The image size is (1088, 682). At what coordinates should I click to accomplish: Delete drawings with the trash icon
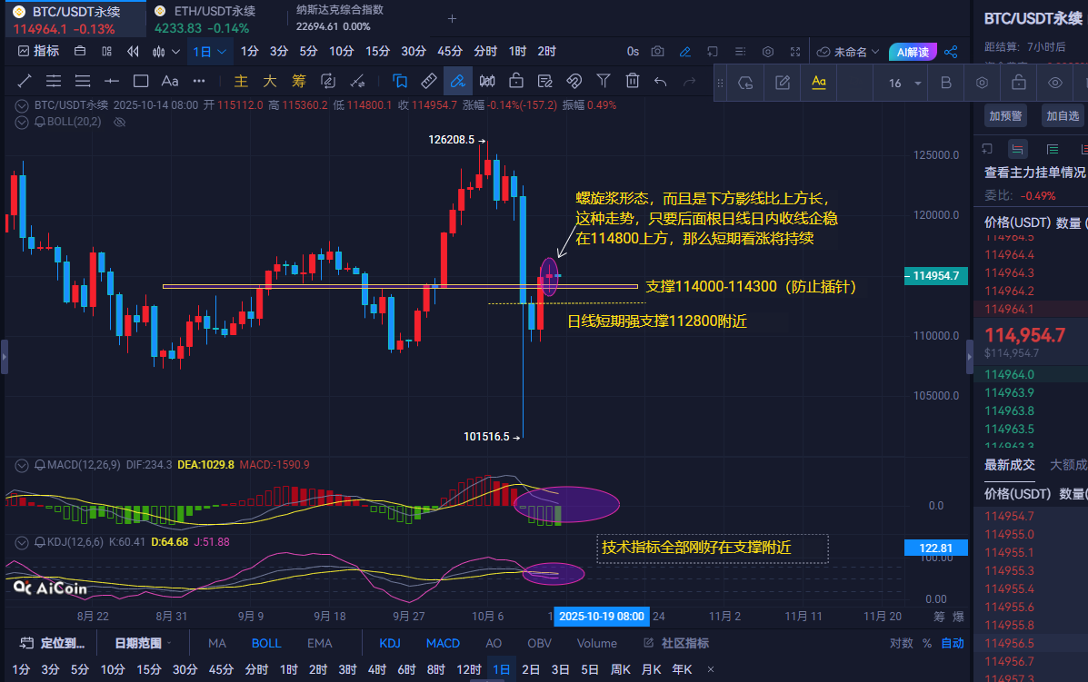click(632, 81)
